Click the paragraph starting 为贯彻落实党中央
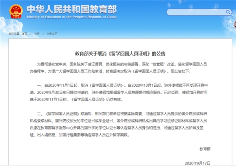 pos(118,68)
